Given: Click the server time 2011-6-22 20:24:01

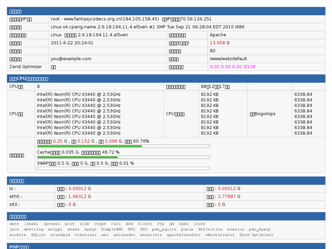Looking at the screenshot, I should tap(72, 43).
